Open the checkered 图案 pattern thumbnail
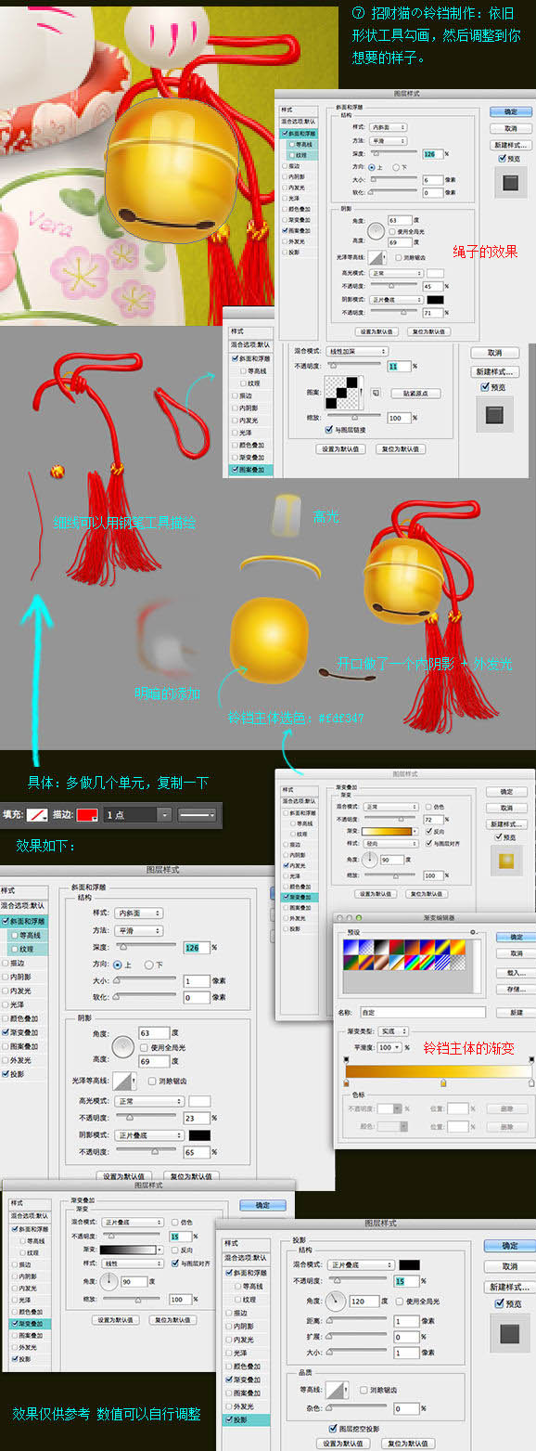The width and height of the screenshot is (536, 1451). tap(342, 394)
